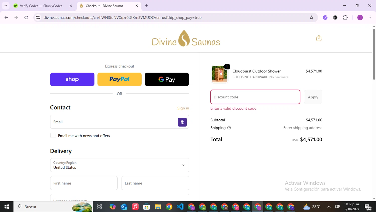The width and height of the screenshot is (376, 212).
Task: Click the browser address bar URL
Action: (123, 18)
